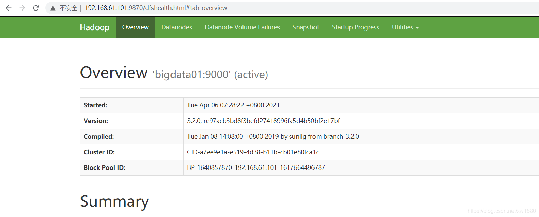The width and height of the screenshot is (539, 217).
Task: Click the 'bigdata01:9000' (active) text
Action: pyautogui.click(x=210, y=74)
